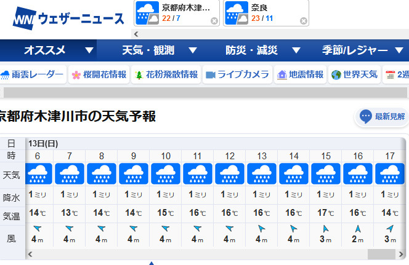This screenshot has height=265, width=409.
Task: Remove the 奈良 saved location card
Action: tap(303, 21)
